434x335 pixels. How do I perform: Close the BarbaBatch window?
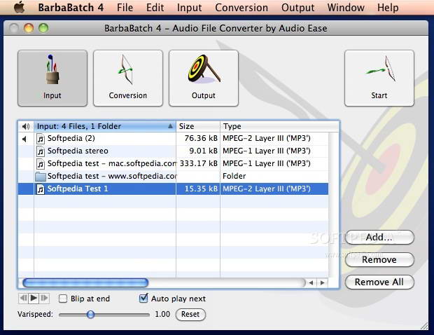pyautogui.click(x=14, y=28)
